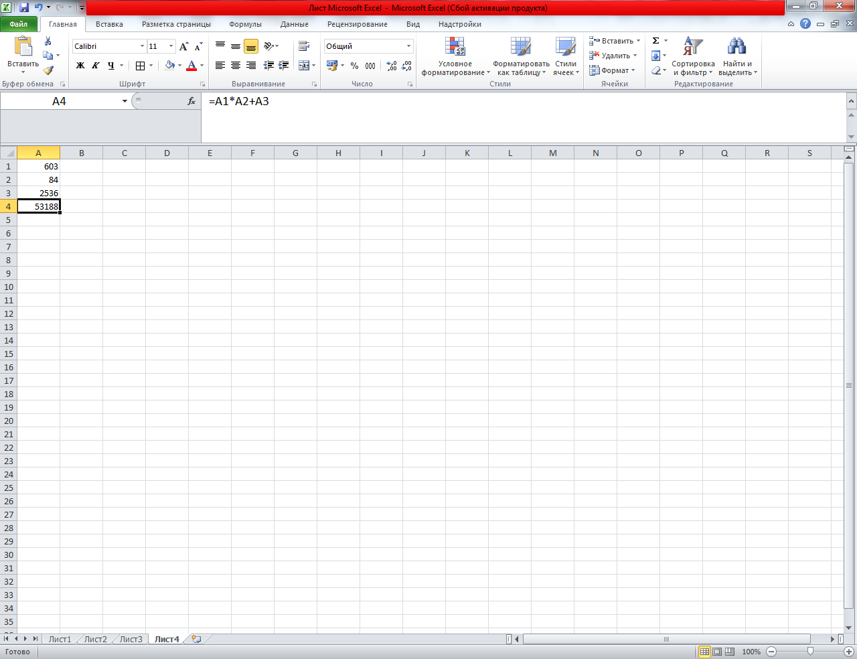Screen dimensions: 857x659
Task: Open the Borders icon in the font group
Action: click(x=140, y=66)
